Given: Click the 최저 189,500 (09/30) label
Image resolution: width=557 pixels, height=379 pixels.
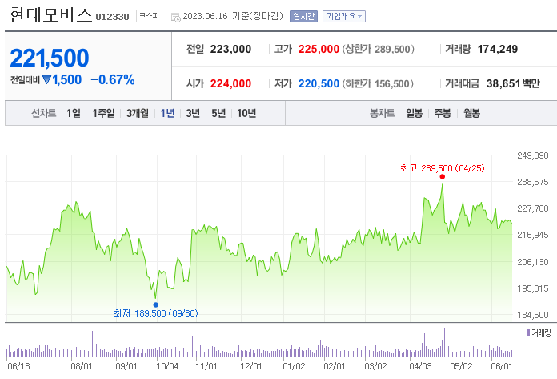Looking at the screenshot, I should click(156, 313).
